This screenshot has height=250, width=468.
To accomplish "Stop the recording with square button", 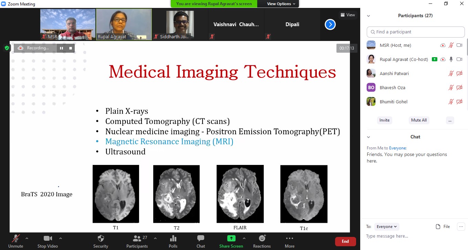I will click(71, 48).
